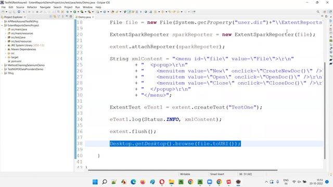Close the Demo.java editor tab
The width and height of the screenshot is (333, 187).
pyautogui.click(x=93, y=17)
